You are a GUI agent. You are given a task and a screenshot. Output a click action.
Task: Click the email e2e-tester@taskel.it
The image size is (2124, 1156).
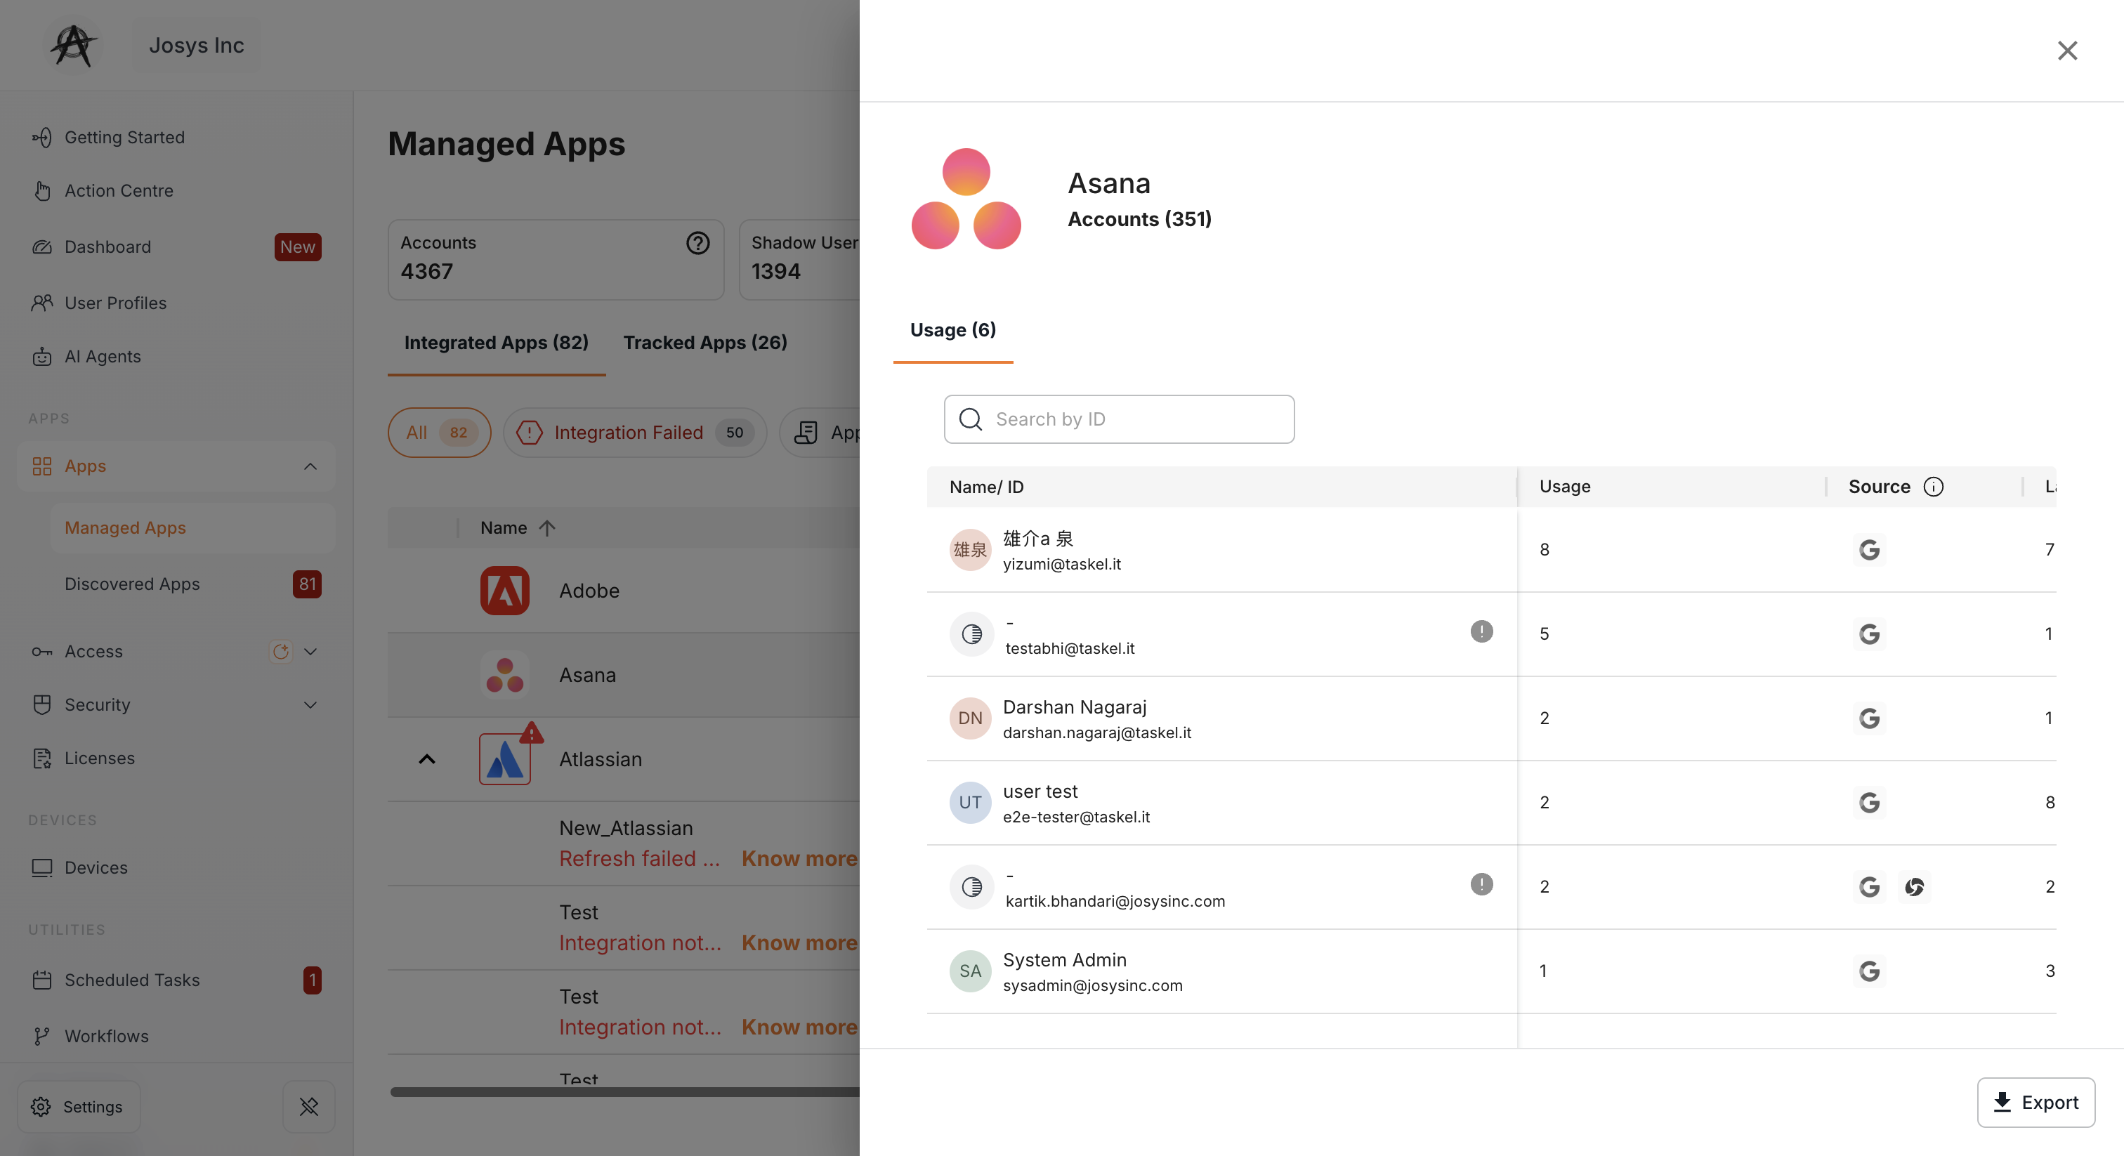(x=1075, y=817)
